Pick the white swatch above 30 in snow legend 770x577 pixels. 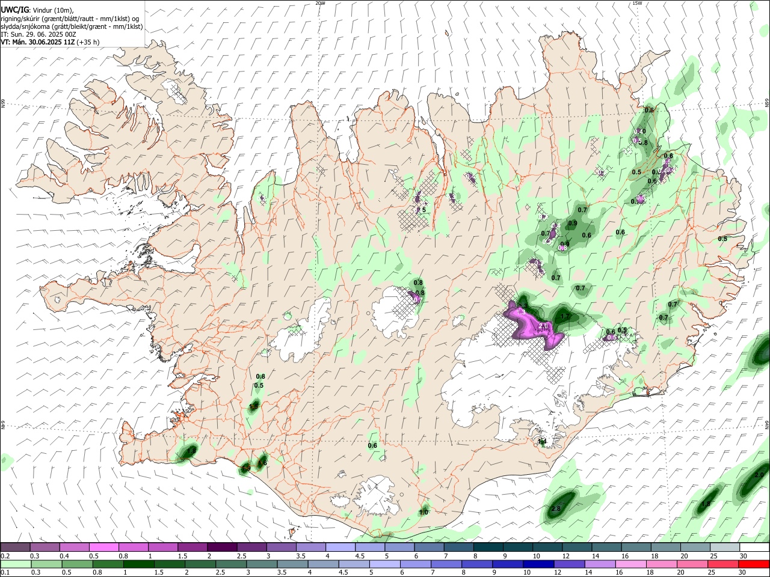tap(755, 547)
